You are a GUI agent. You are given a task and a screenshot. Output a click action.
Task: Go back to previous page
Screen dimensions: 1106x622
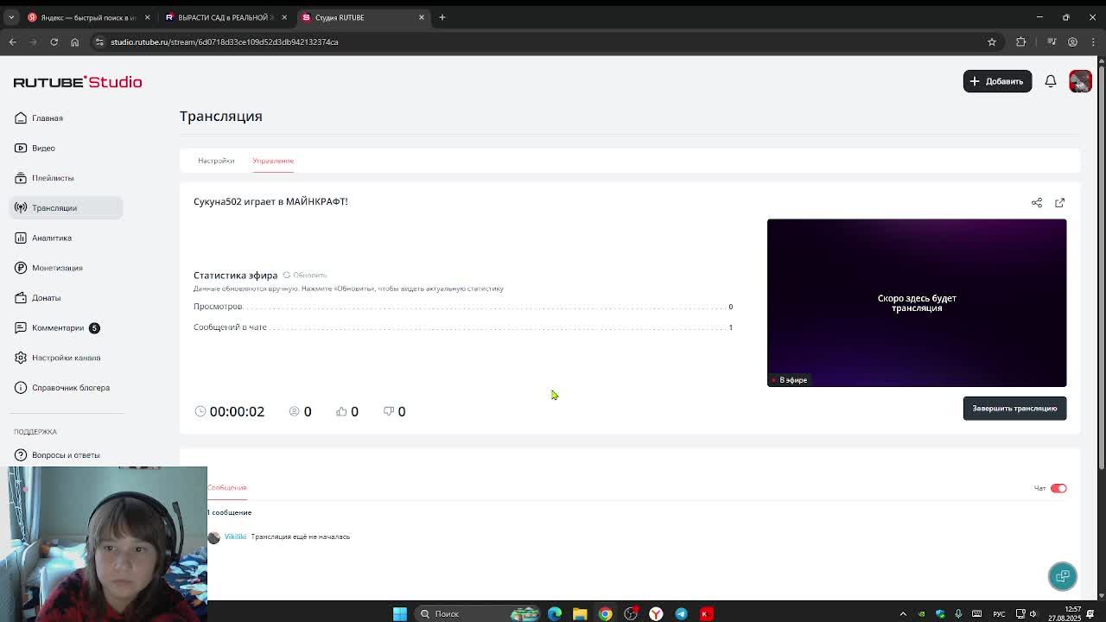(x=12, y=41)
